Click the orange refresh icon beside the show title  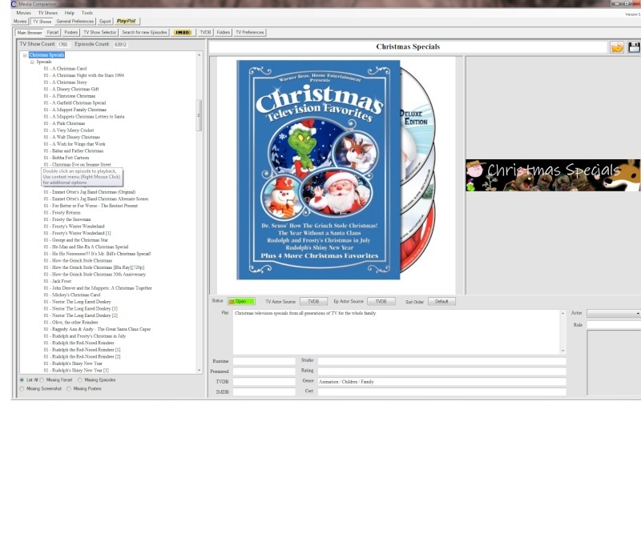[x=617, y=47]
